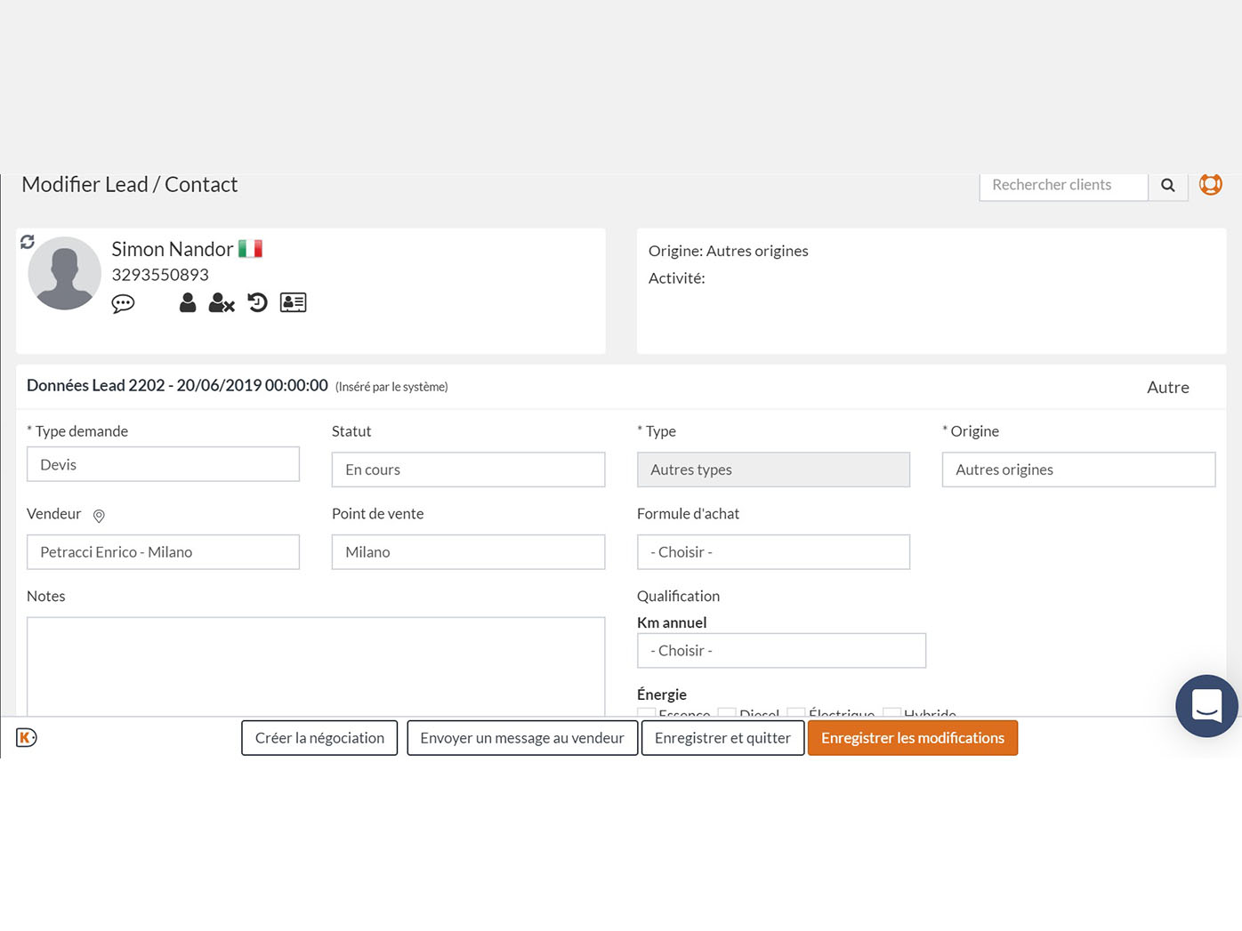Click the refresh icon beside the avatar
The image size is (1242, 931).
click(28, 241)
